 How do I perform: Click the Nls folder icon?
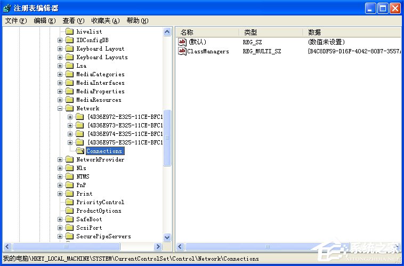coord(69,168)
